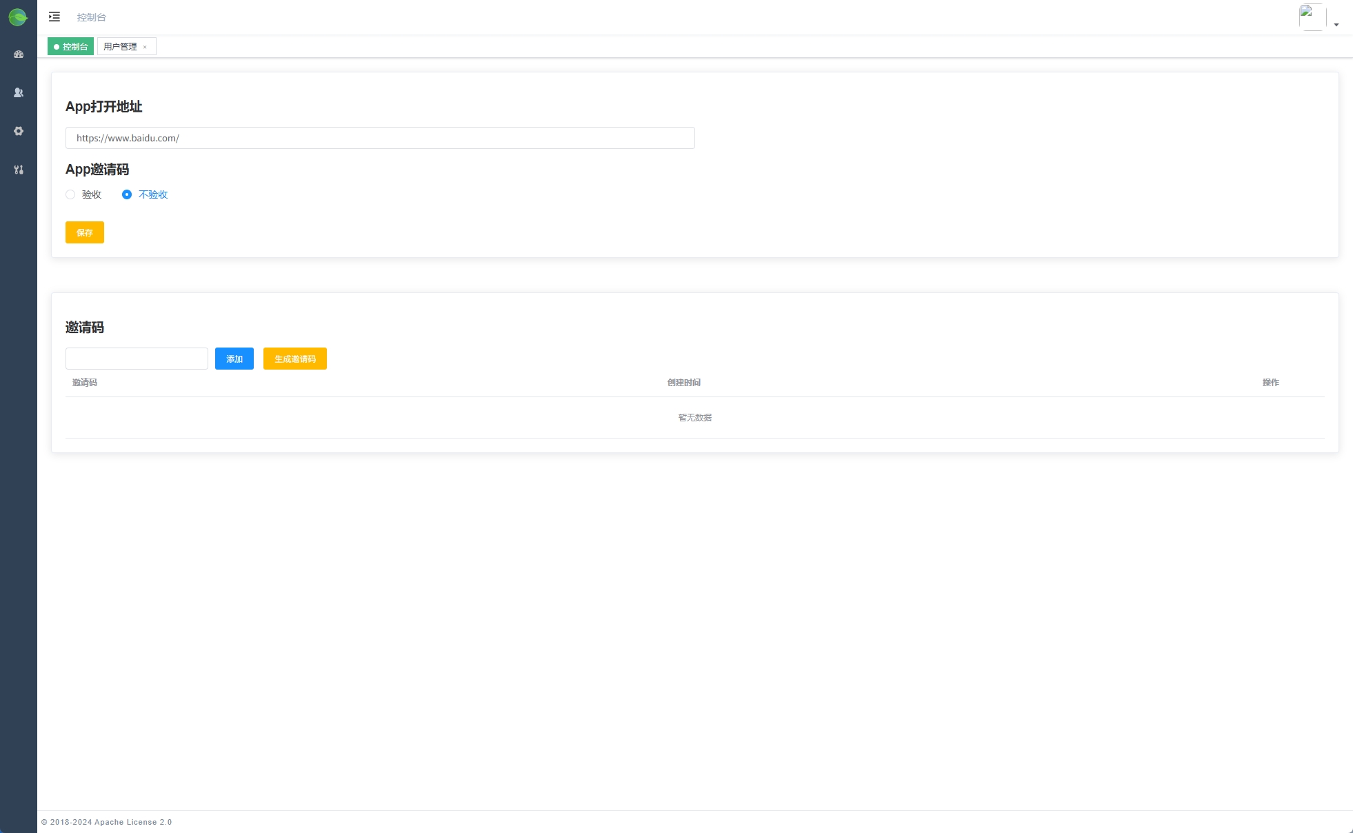Click the green leaf logo icon

click(18, 17)
